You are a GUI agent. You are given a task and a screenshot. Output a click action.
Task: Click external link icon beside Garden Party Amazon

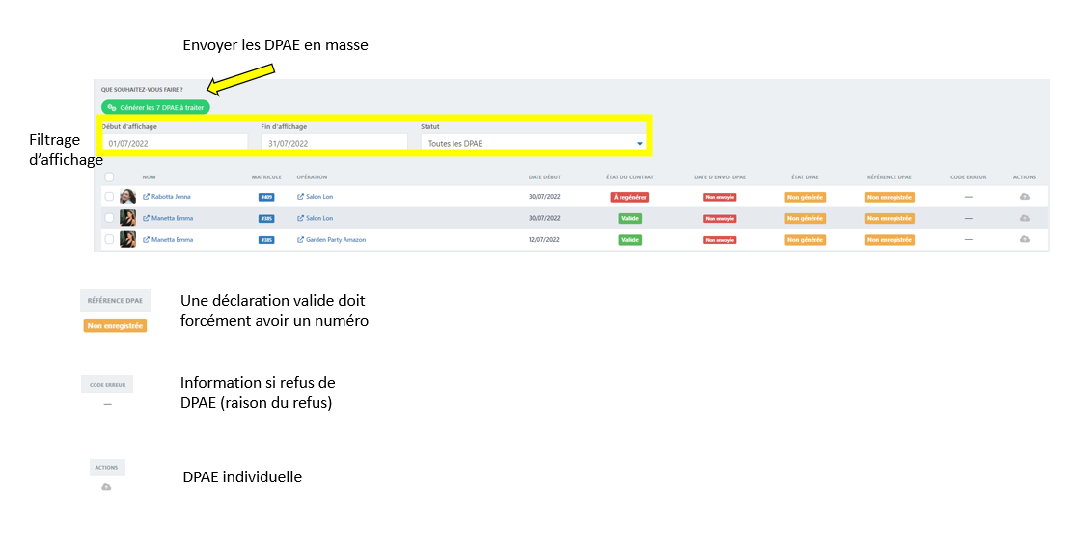[x=300, y=239]
